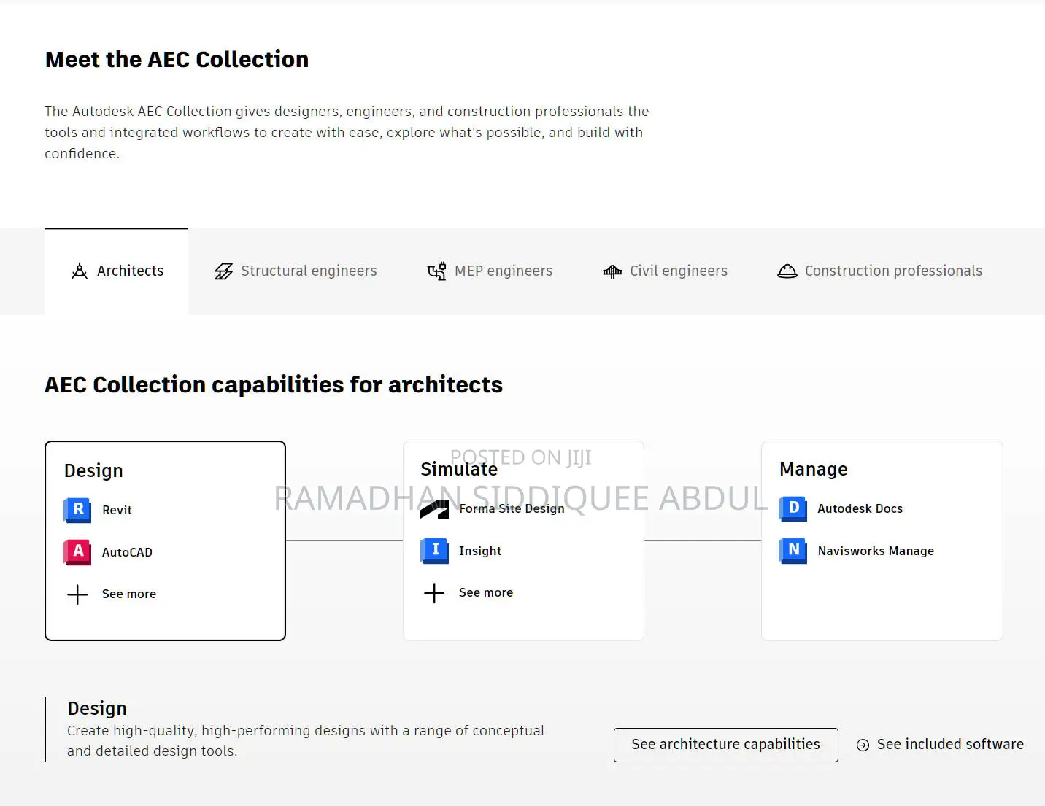The image size is (1045, 806).
Task: Click the Insight label
Action: pyautogui.click(x=480, y=551)
